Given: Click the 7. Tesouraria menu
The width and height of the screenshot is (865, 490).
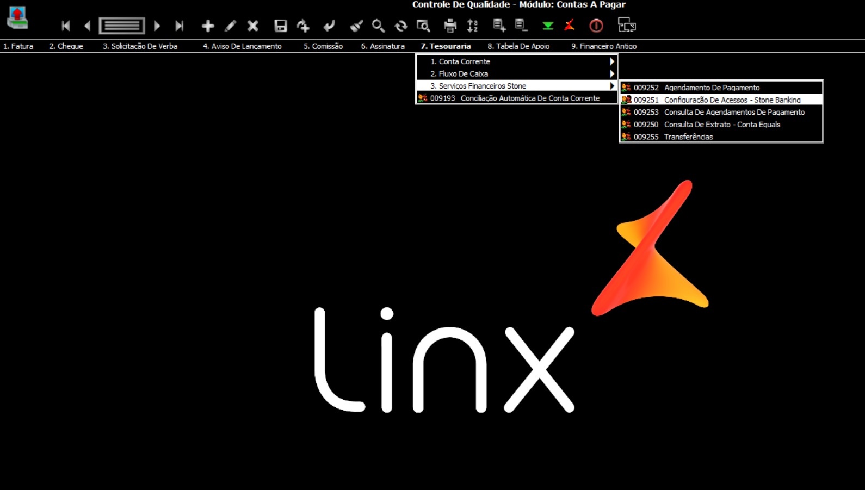Looking at the screenshot, I should 446,46.
